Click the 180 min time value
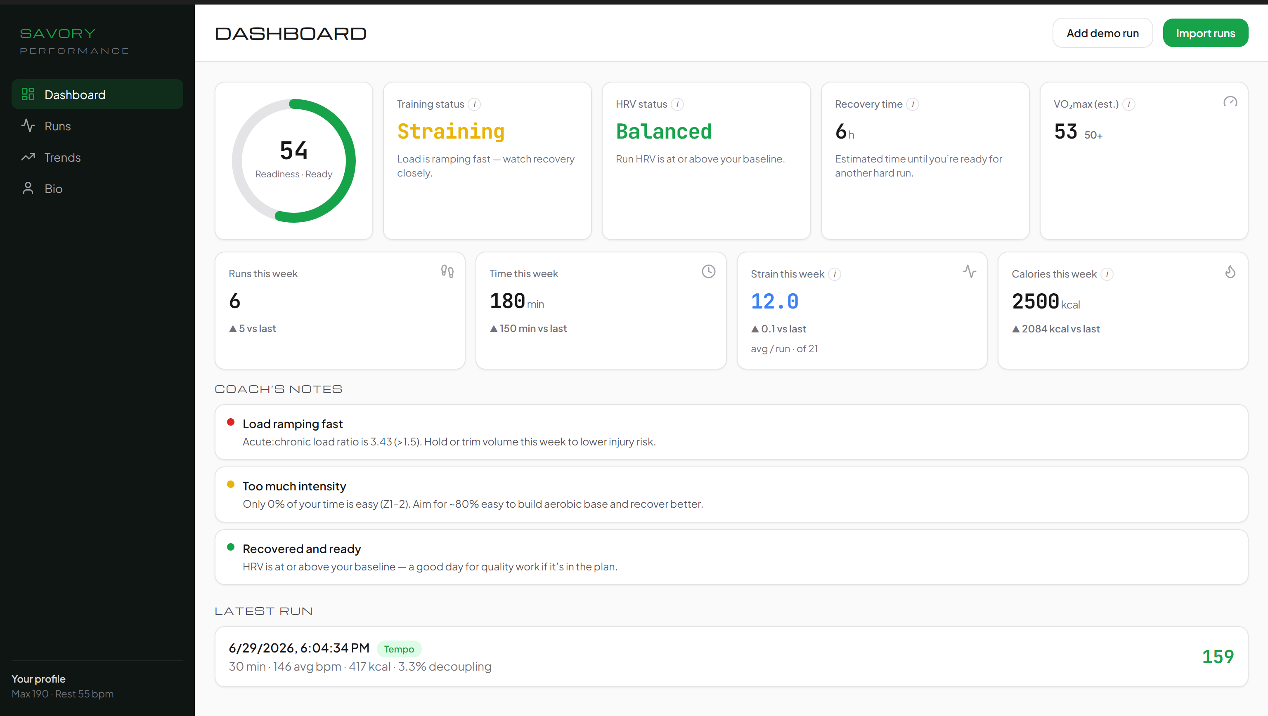 (x=516, y=301)
